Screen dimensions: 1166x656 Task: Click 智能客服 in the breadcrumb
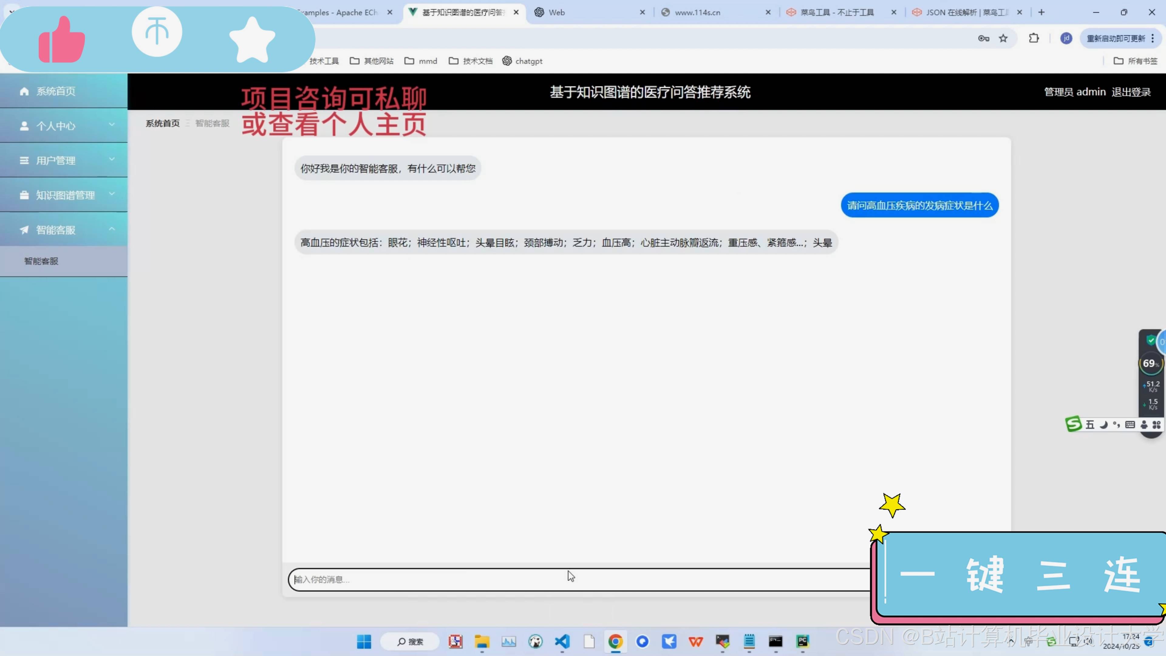click(x=212, y=123)
